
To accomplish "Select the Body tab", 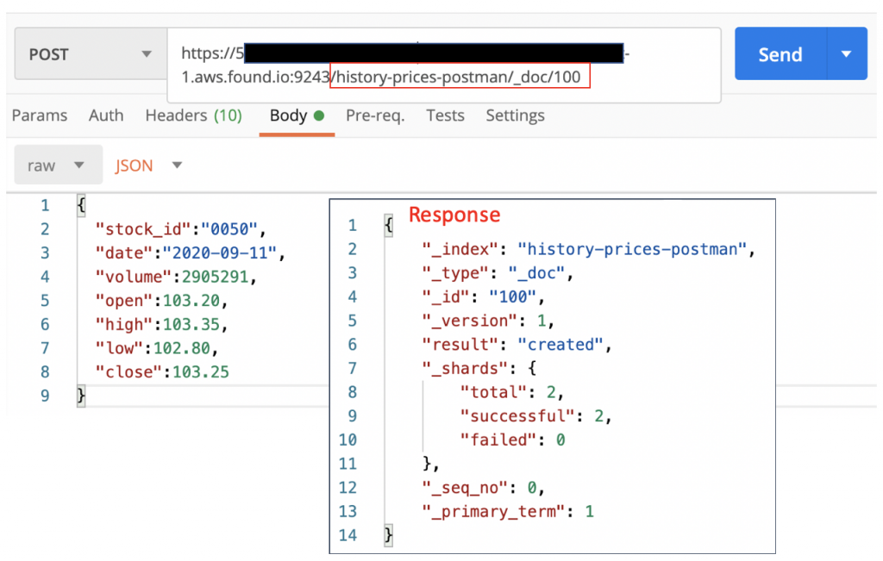I will [x=288, y=115].
